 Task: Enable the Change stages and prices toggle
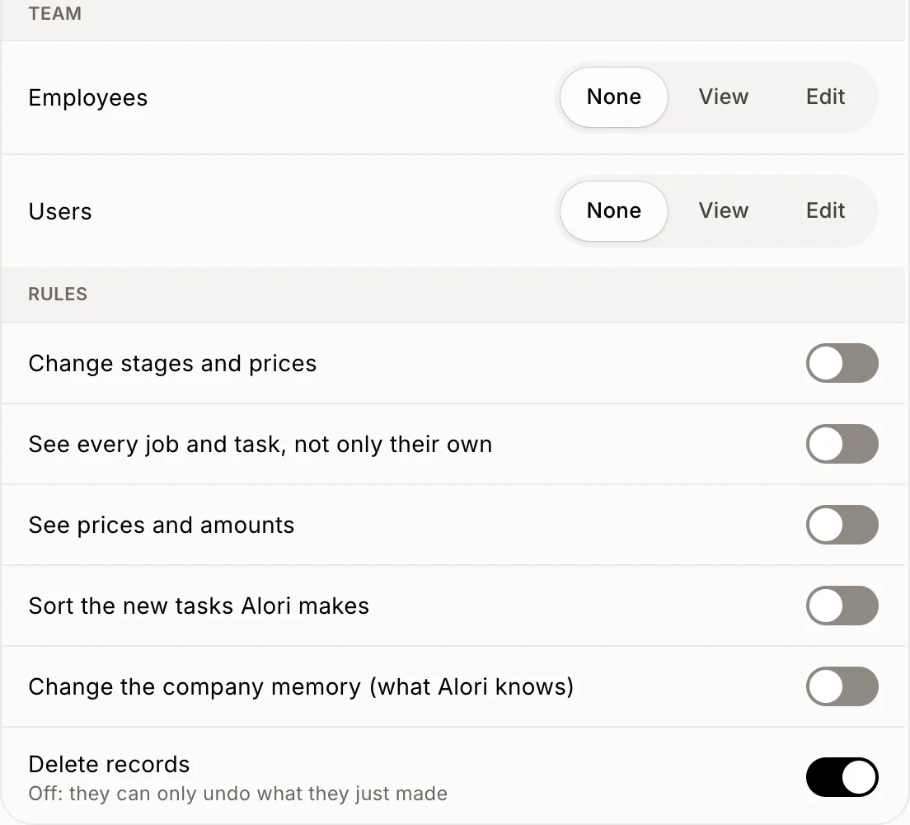pyautogui.click(x=842, y=363)
